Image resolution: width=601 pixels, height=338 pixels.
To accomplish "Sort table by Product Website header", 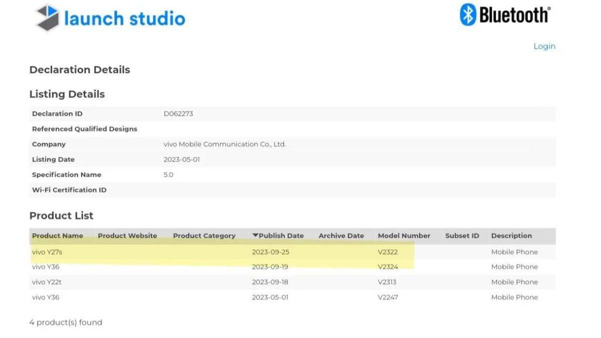I will pos(127,236).
